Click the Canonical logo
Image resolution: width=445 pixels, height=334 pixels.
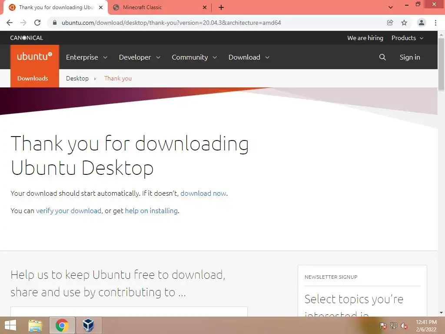[x=27, y=38]
